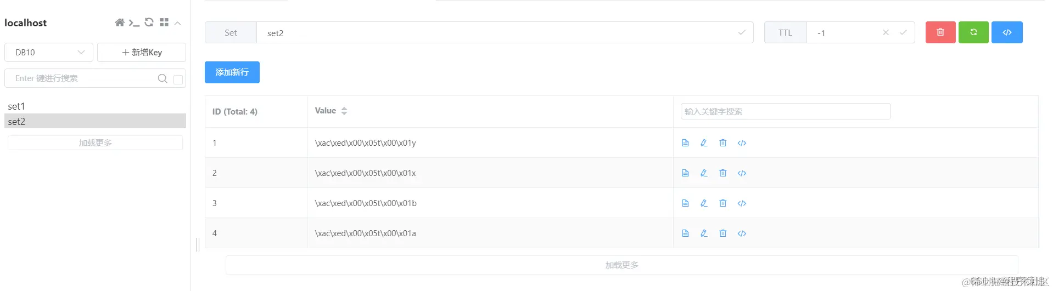Click the blue dump command button
The width and height of the screenshot is (1053, 291).
(x=1007, y=32)
